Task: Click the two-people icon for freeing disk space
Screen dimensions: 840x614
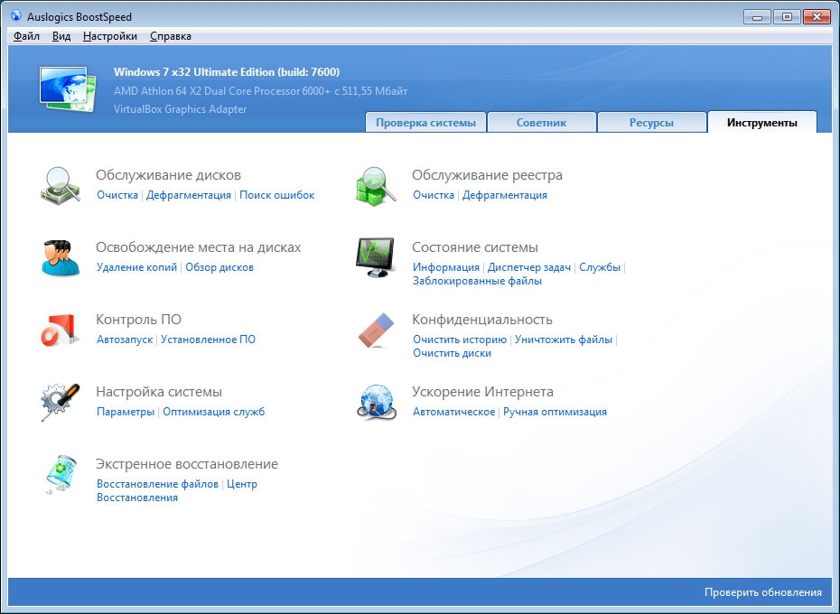Action: pyautogui.click(x=61, y=257)
